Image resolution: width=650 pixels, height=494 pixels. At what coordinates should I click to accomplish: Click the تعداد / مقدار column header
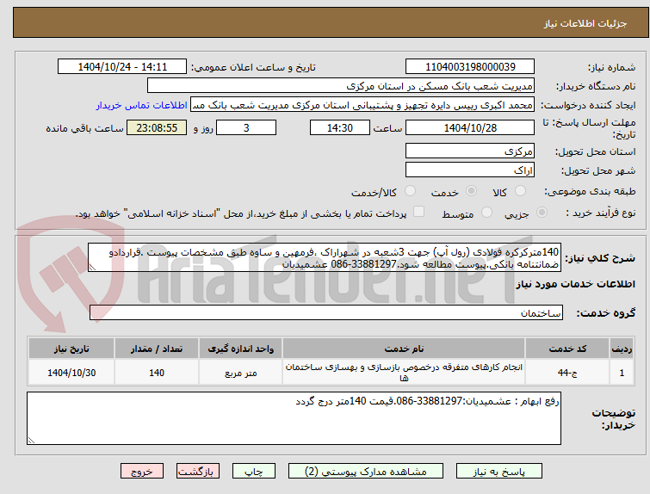[157, 349]
